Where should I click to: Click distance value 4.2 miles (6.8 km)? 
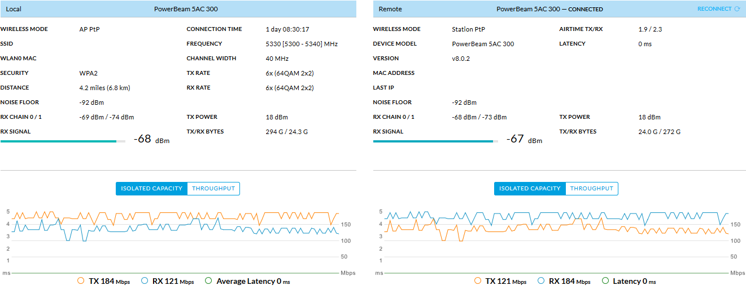104,88
